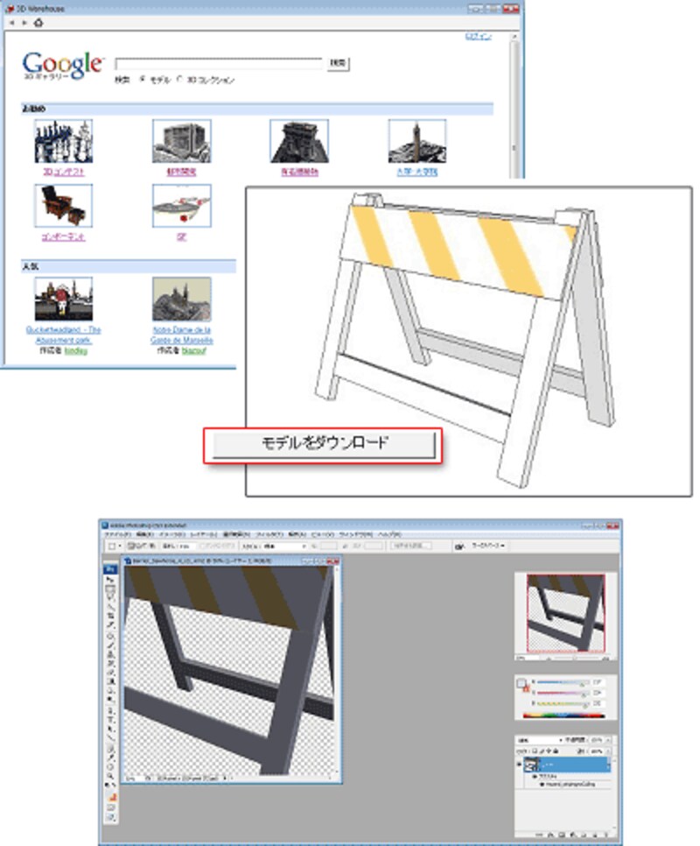The width and height of the screenshot is (700, 846).
Task: Open フィルタ menu in Photoshop
Action: click(x=268, y=534)
